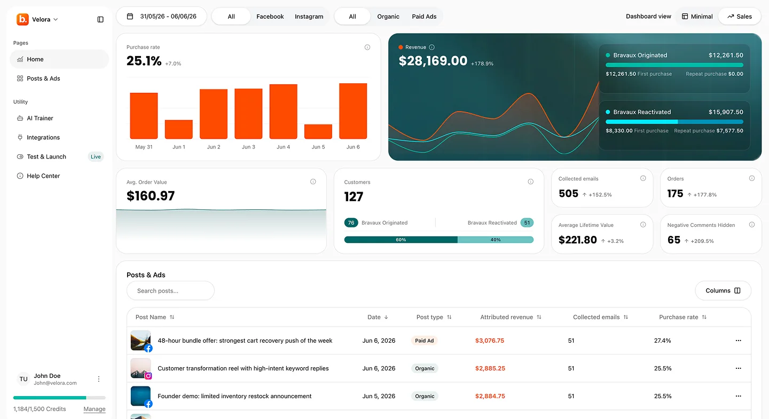The width and height of the screenshot is (769, 419).
Task: Click Collected emails card info icon
Action: 643,178
